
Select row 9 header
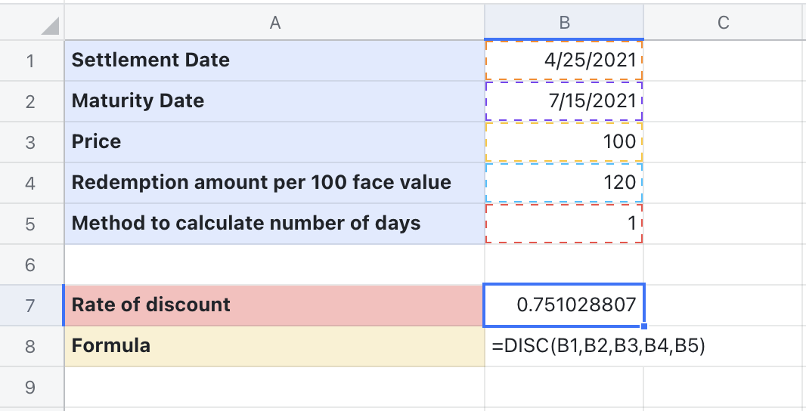coord(32,387)
